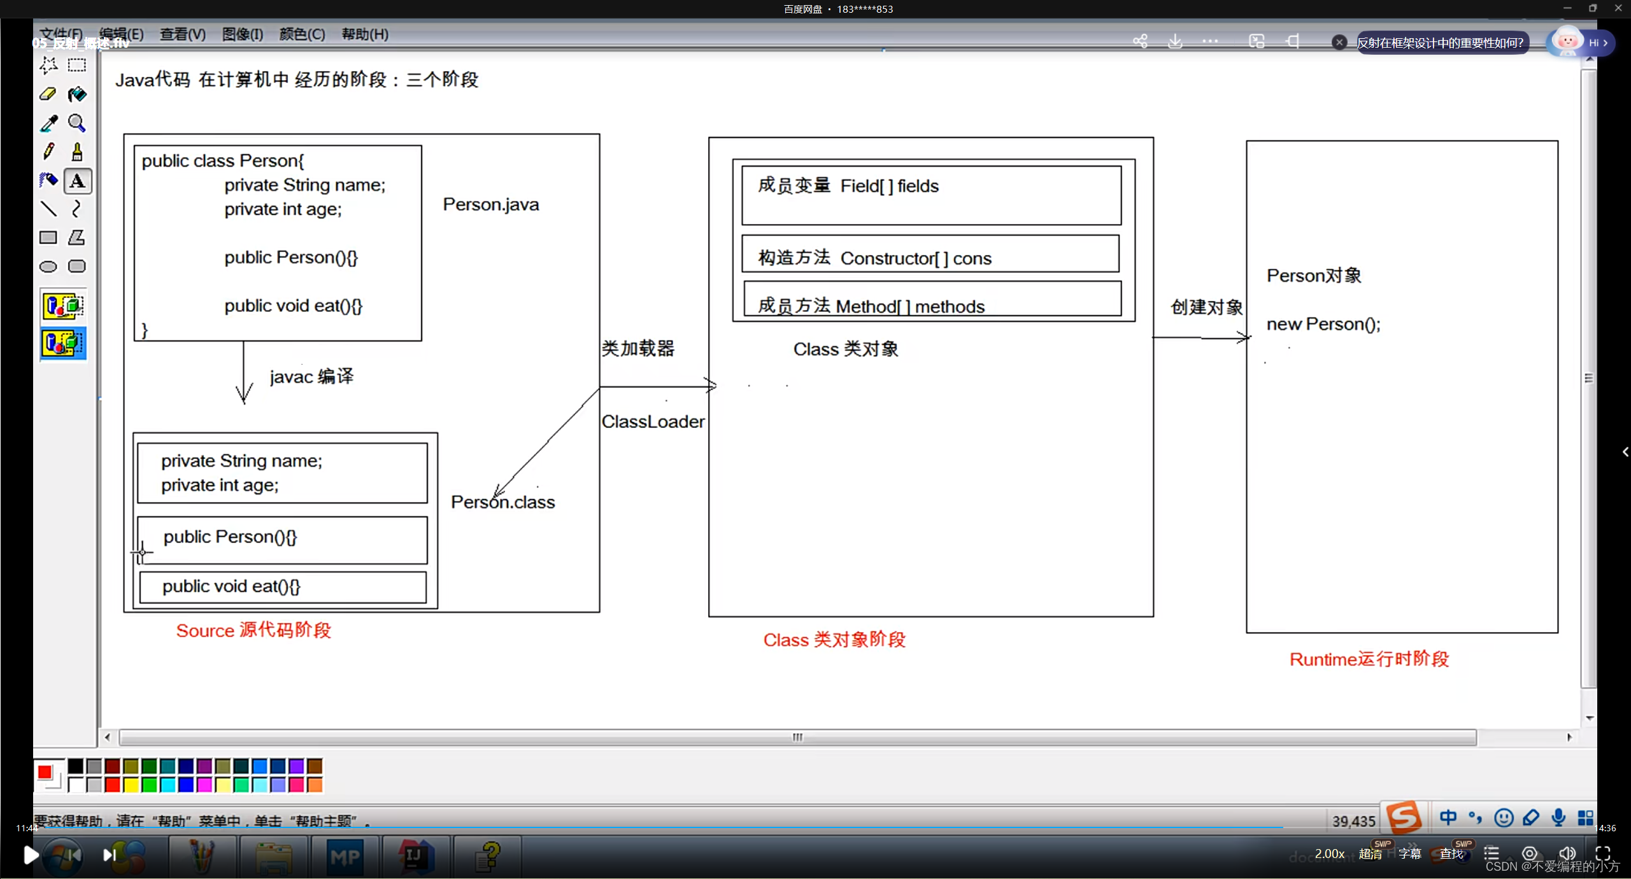Screen dimensions: 1631x879
Task: Pick the yellow color swatch
Action: click(x=131, y=785)
